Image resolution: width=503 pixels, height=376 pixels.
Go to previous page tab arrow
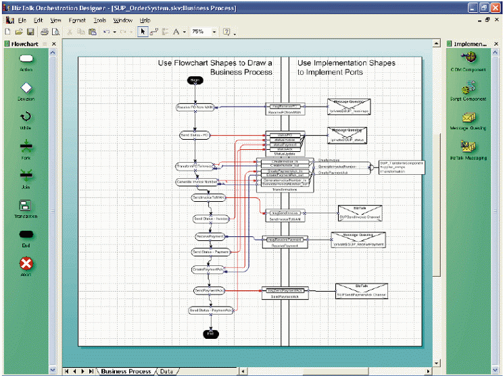[75, 371]
